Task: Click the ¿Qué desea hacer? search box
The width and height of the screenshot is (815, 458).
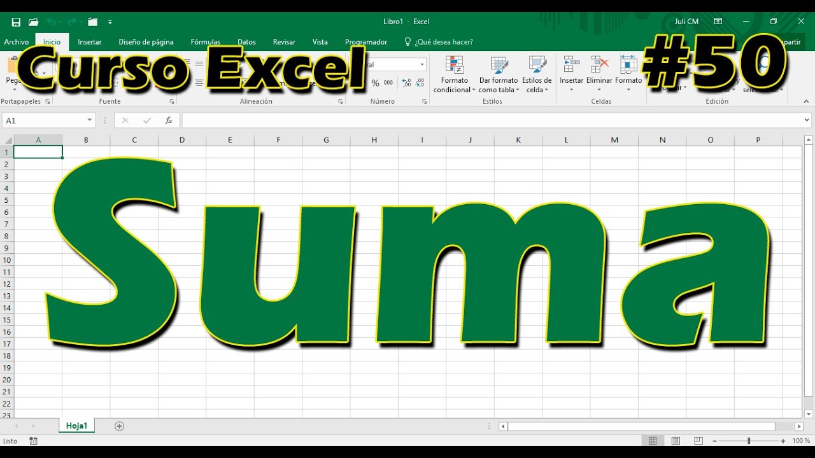Action: tap(439, 42)
